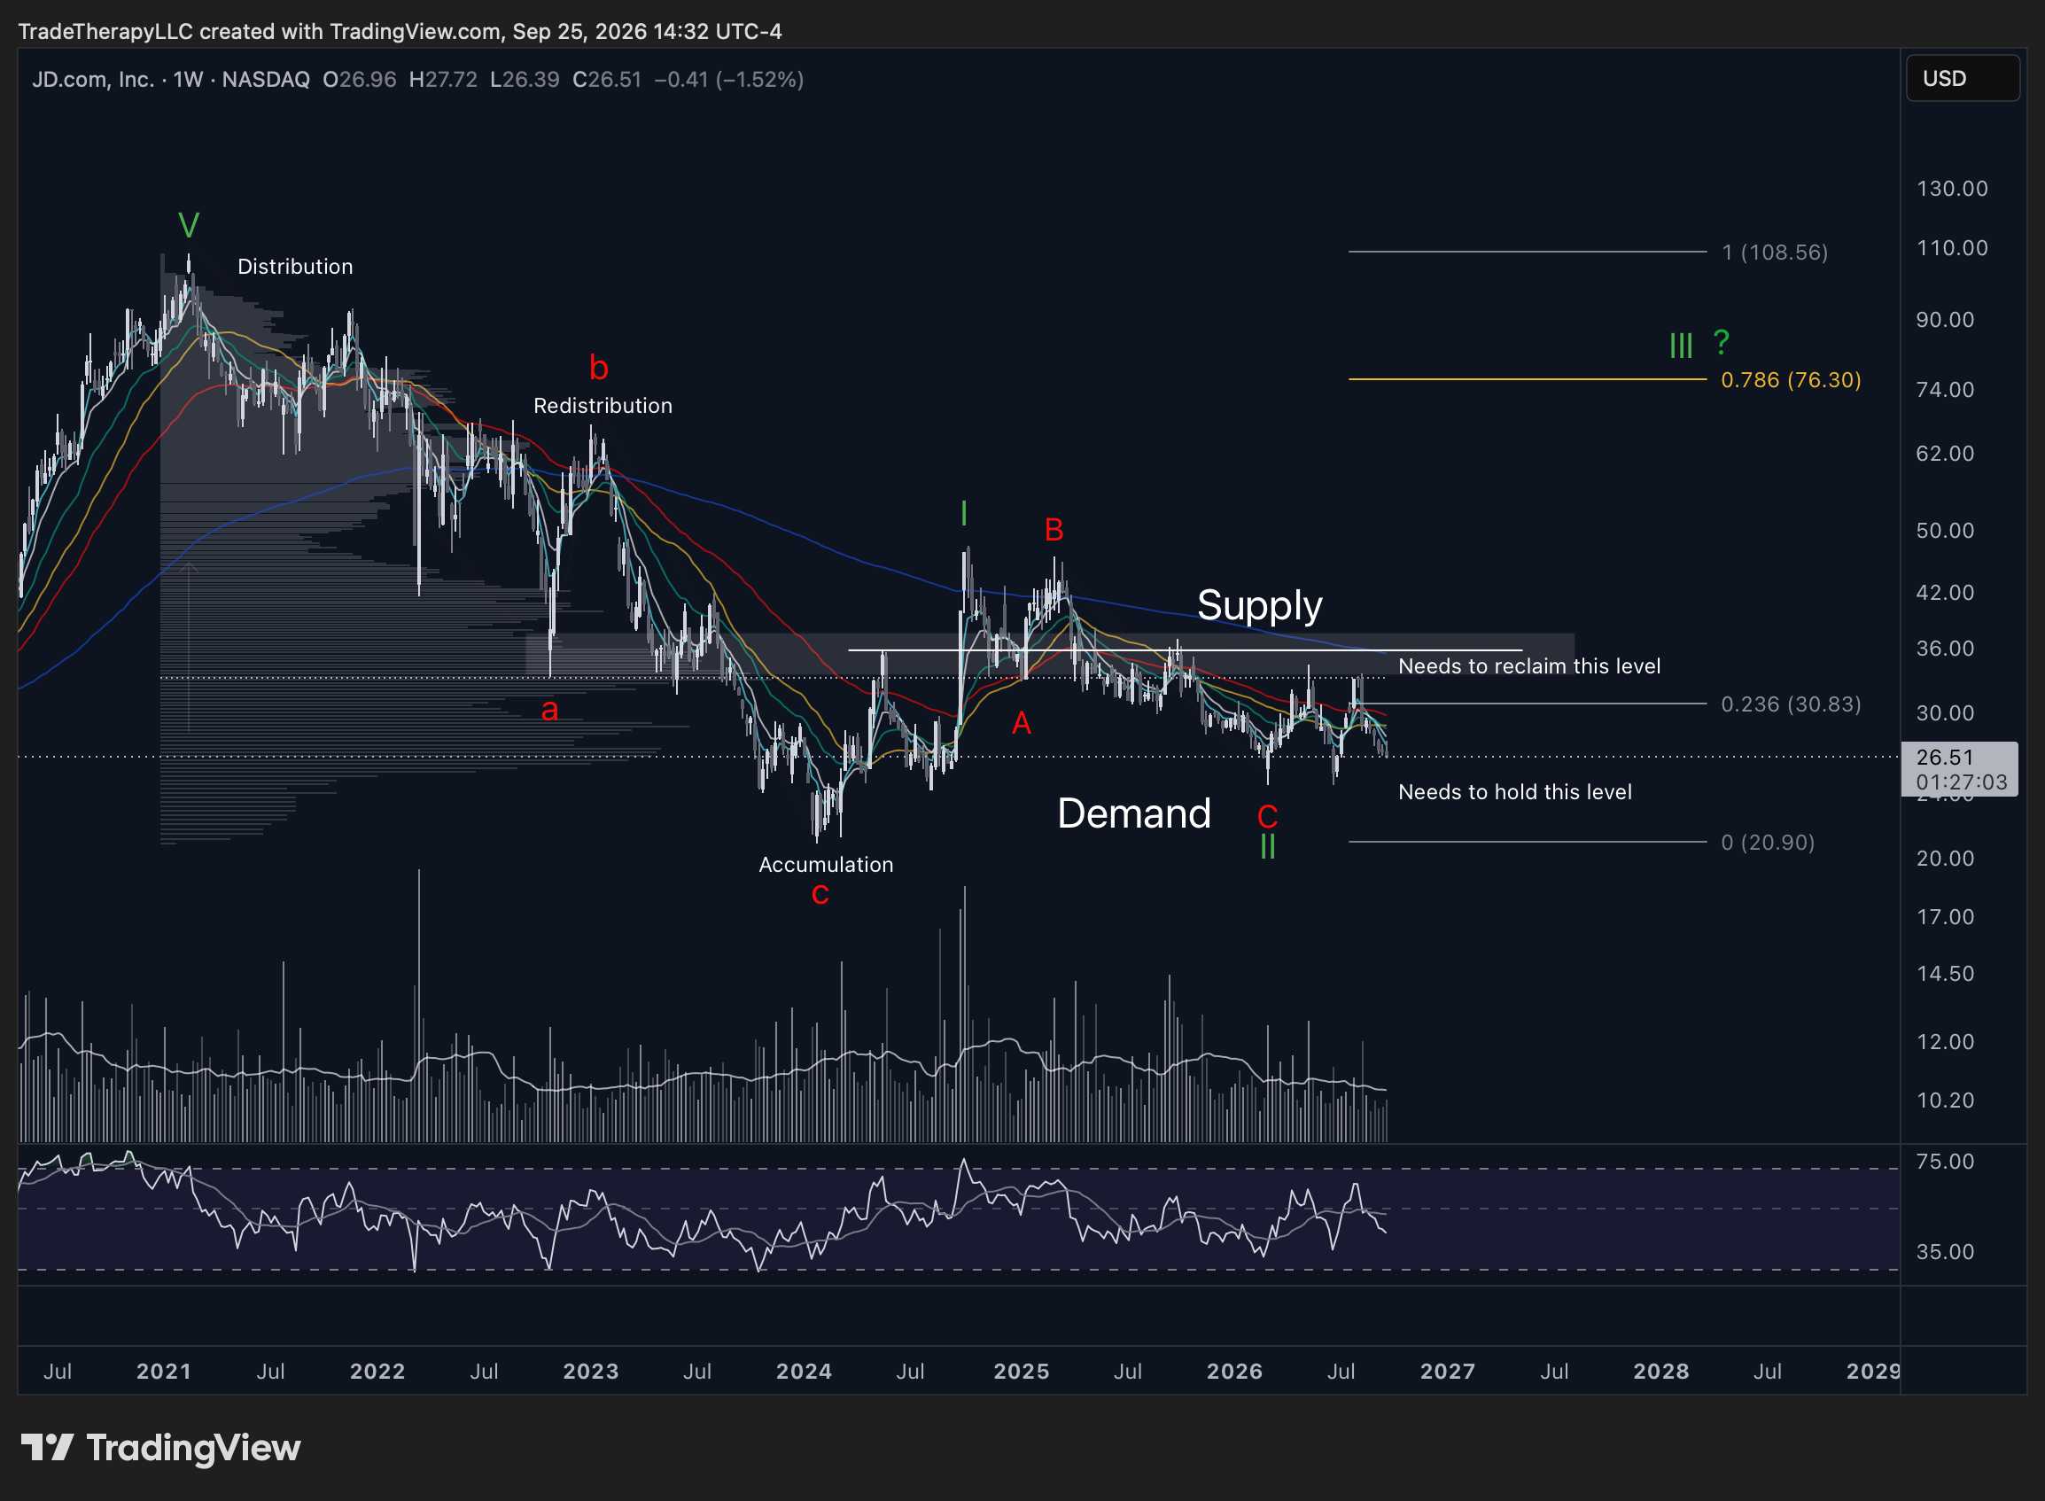Click the RSI 35.00 axis label
The height and width of the screenshot is (1501, 2045).
[x=1945, y=1251]
